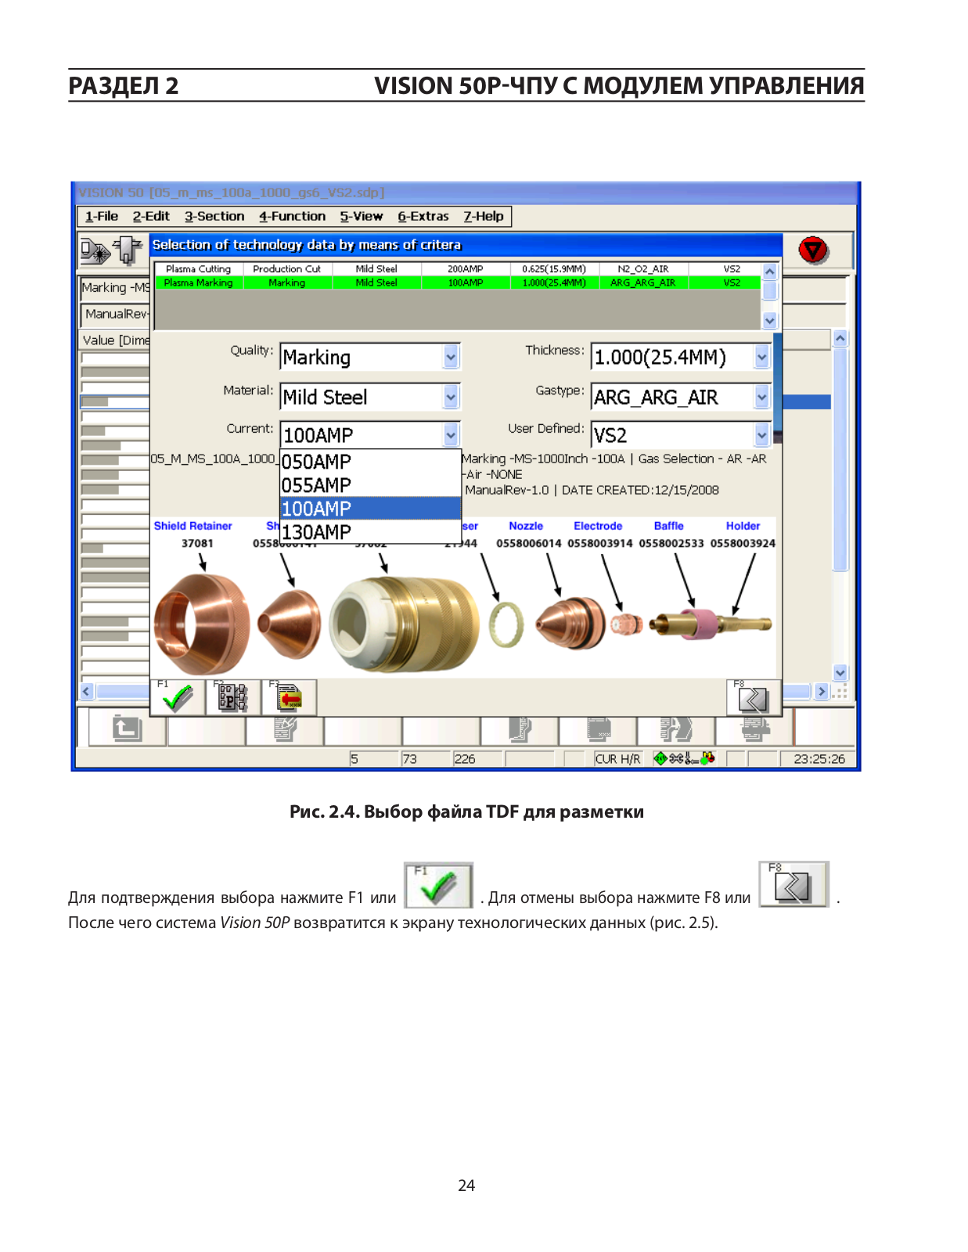Select the small electrode part image

point(626,624)
